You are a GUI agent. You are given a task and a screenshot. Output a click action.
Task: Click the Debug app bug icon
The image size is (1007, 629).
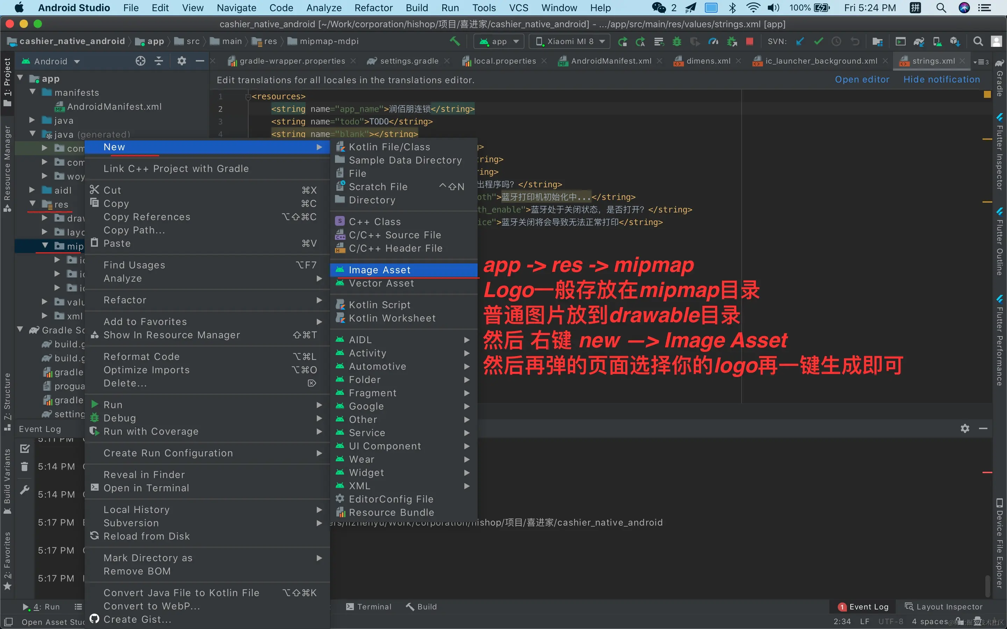677,41
